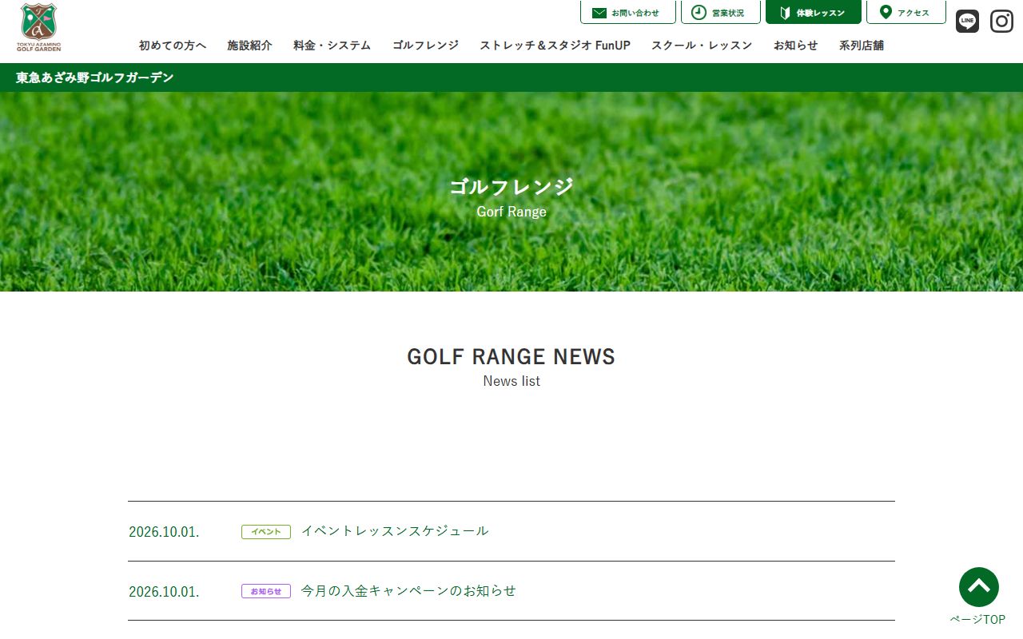Open ゴルフレンジ in the navigation menu
1023x639 pixels.
pyautogui.click(x=425, y=46)
